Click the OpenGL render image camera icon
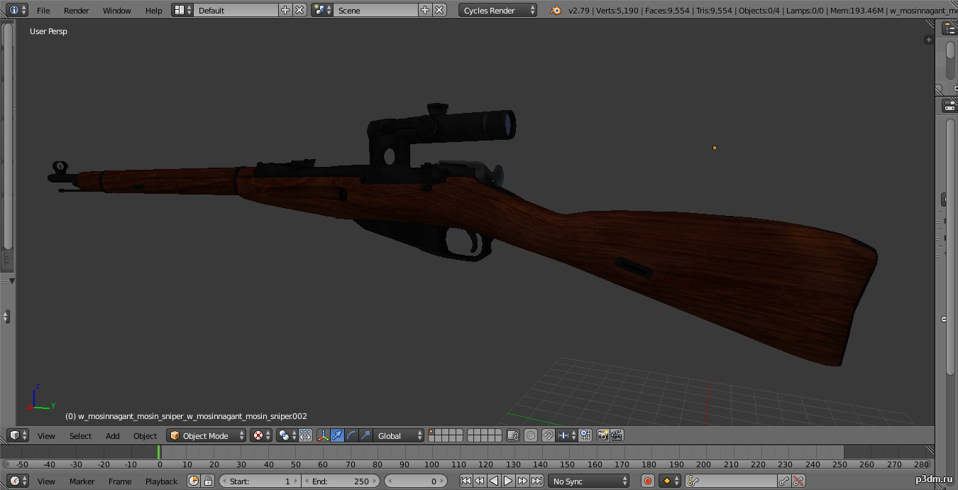The width and height of the screenshot is (958, 490). point(602,435)
